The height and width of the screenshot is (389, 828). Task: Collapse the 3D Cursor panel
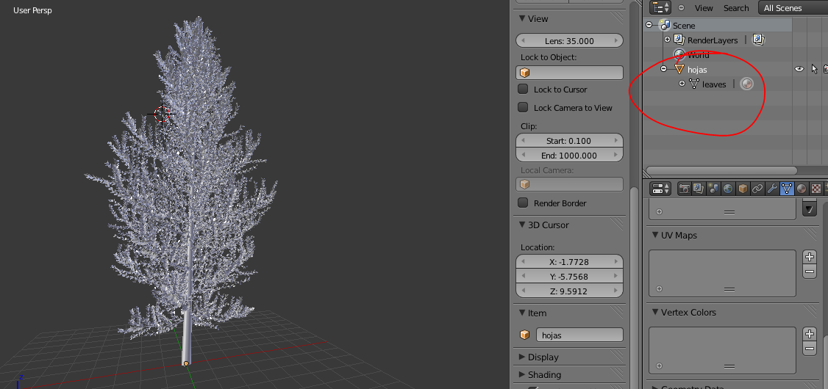click(521, 225)
